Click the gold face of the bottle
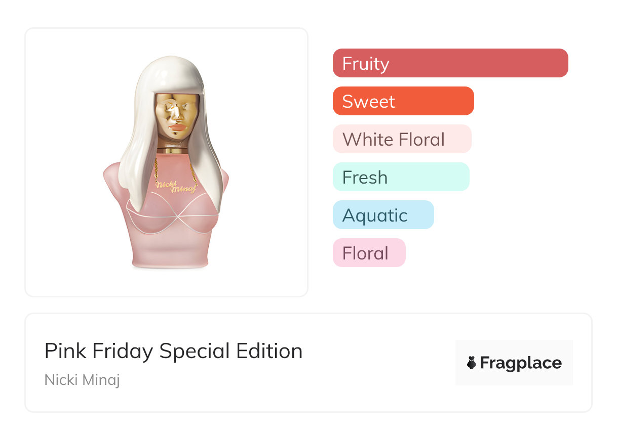Viewport: 617px width, 437px height. (175, 114)
